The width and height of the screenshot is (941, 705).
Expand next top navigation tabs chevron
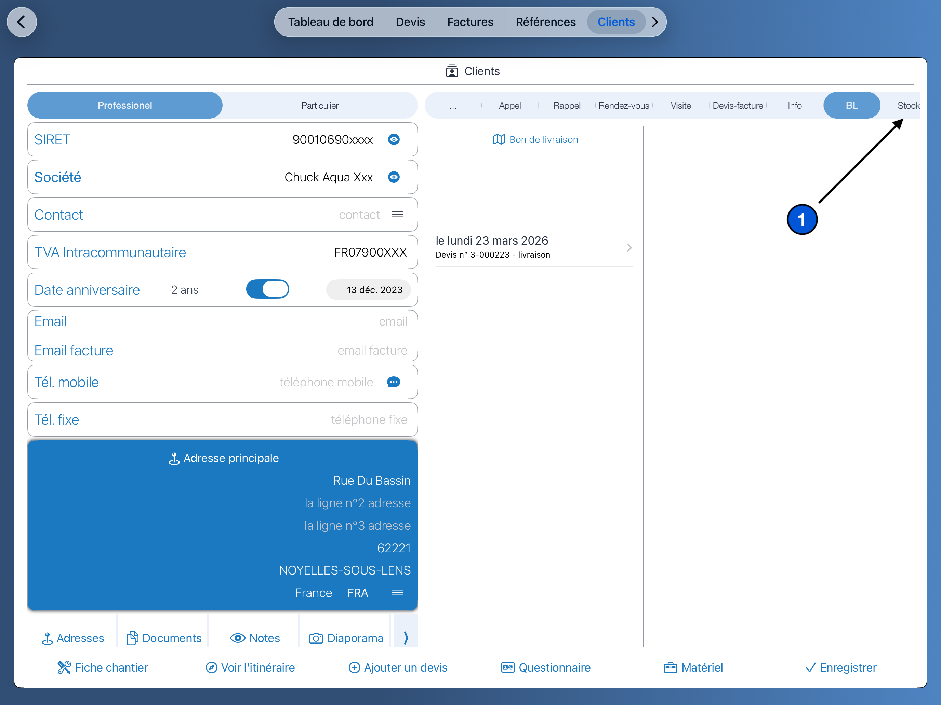[655, 22]
